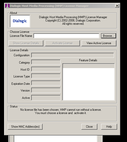Click the Configuration field
The width and height of the screenshot is (127, 142).
pos(72,55)
